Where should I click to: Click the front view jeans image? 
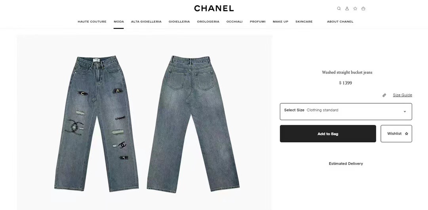click(96, 123)
